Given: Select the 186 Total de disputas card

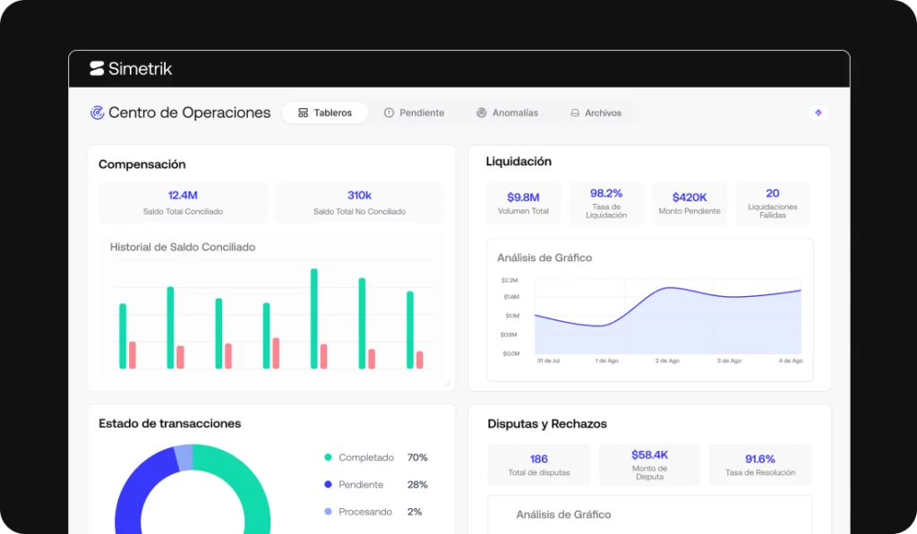Looking at the screenshot, I should (x=539, y=465).
